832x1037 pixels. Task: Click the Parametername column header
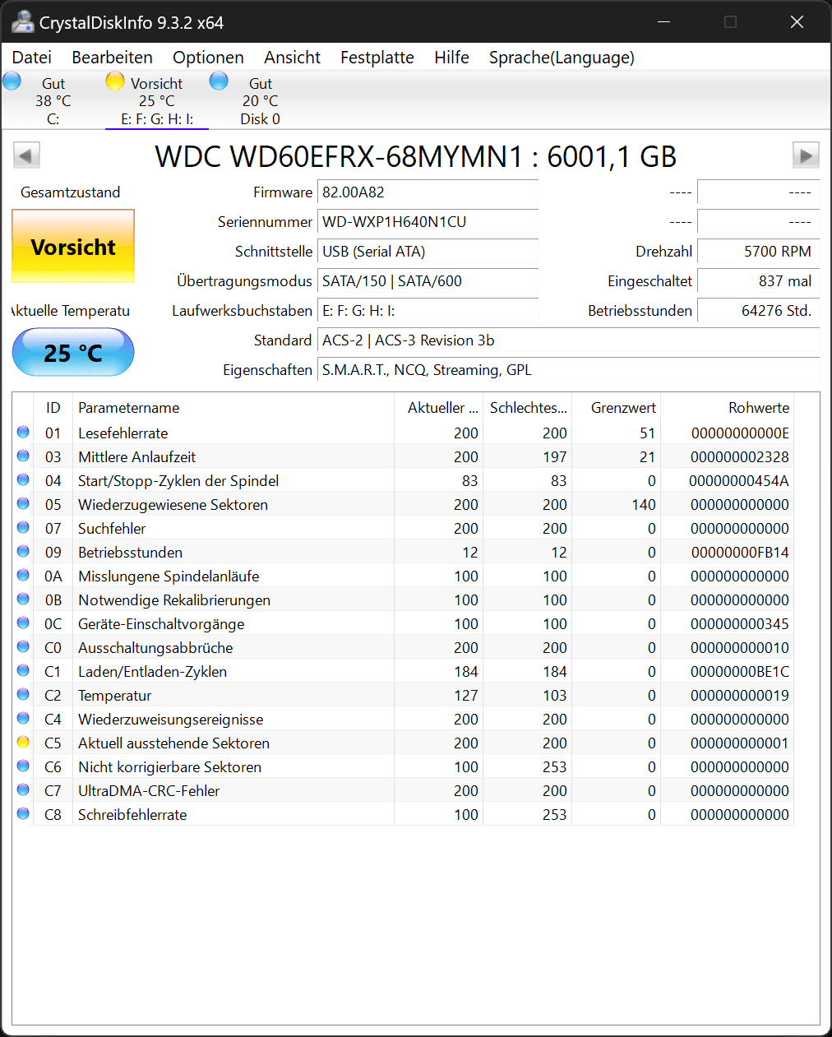233,408
